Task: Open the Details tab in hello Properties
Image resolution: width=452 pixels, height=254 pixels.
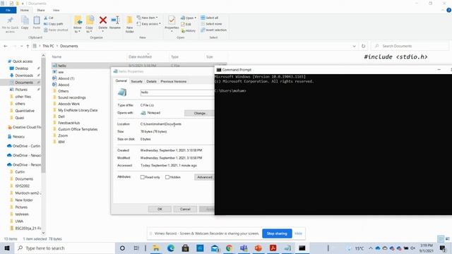Action: 151,82
